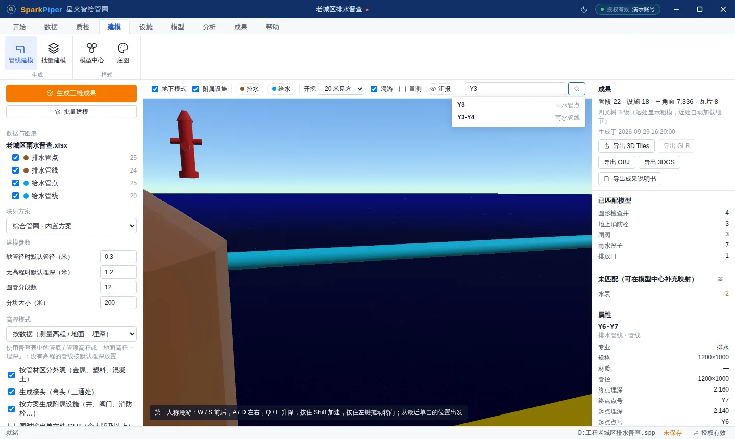Viewport: 735px width, 439px height.
Task: Open the 映射方案 综合管网 dropdown
Action: click(71, 226)
